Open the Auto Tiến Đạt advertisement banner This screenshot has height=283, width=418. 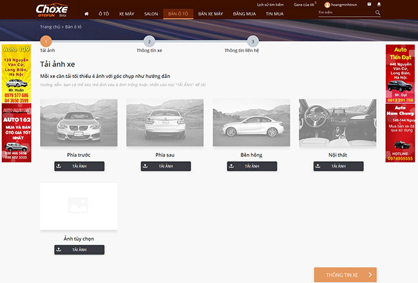pos(400,74)
